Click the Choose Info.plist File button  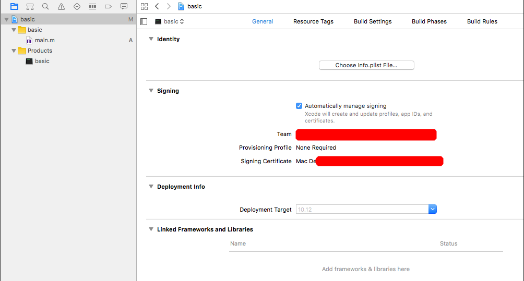[x=366, y=65]
